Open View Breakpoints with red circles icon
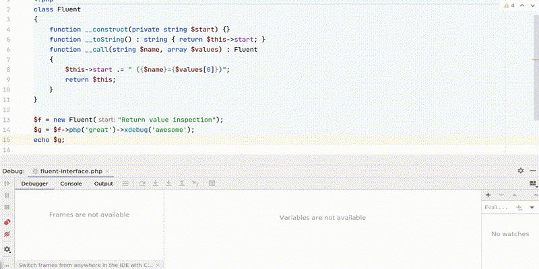Screen dimensions: 539x269 (x=7, y=221)
